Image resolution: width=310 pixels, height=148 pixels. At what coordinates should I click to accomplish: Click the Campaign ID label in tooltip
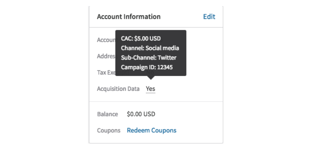tap(136, 67)
